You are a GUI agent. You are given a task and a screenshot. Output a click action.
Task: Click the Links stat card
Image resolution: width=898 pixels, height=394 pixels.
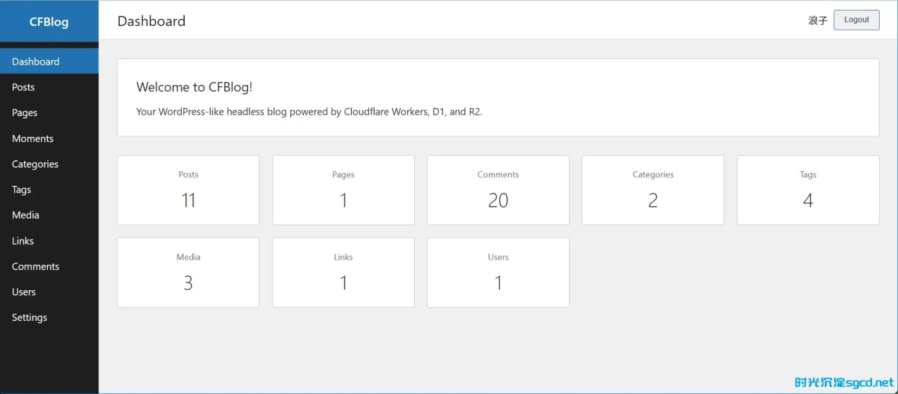pyautogui.click(x=343, y=272)
